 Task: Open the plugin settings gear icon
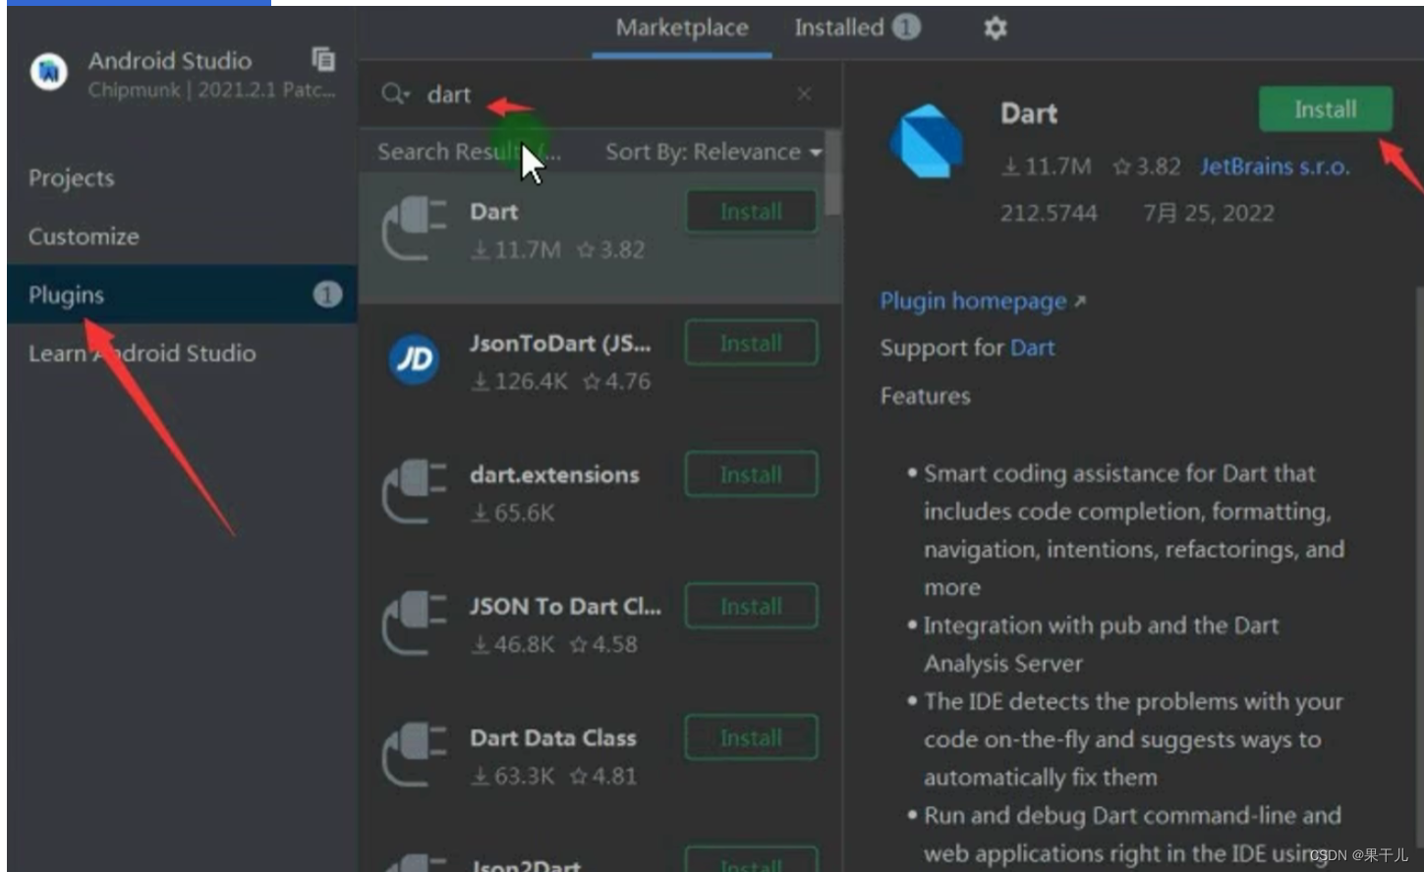(x=996, y=28)
